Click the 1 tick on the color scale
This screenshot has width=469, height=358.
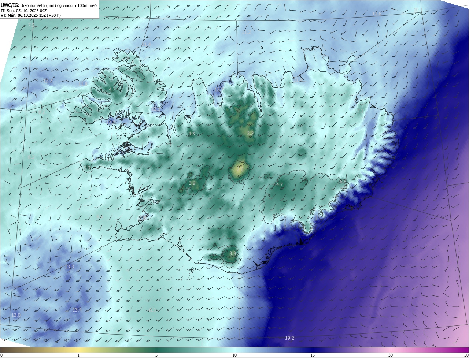[x=78, y=355]
